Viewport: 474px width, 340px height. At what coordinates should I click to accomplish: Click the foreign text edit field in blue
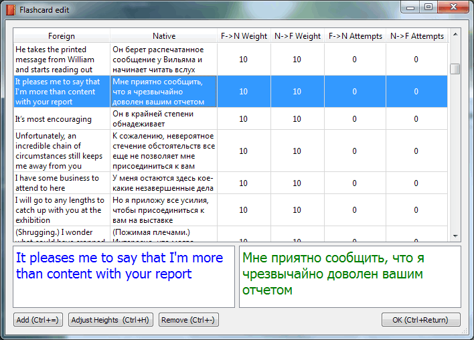(124, 277)
